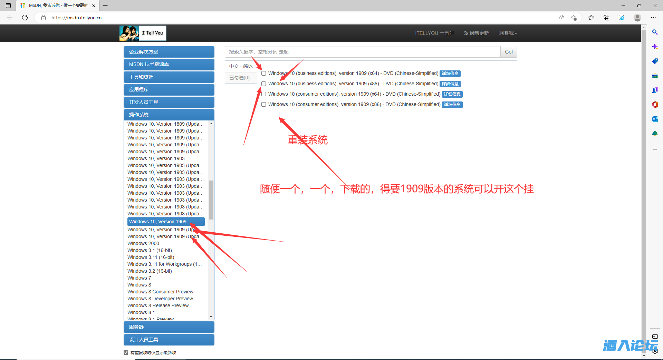The height and width of the screenshot is (360, 663).
Task: Open the Shopping tag sidebar icon
Action: tap(655, 61)
